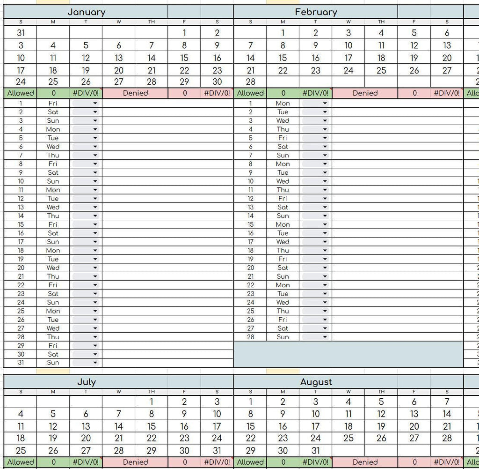Click the July month header
This screenshot has height=469, width=479.
pos(86,382)
